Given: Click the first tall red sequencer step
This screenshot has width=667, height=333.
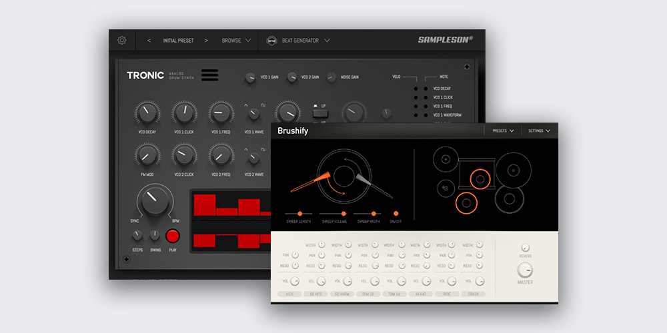Looking at the screenshot, I should 205,204.
